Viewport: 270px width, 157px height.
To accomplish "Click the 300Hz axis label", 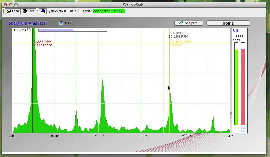I will coord(143,136).
